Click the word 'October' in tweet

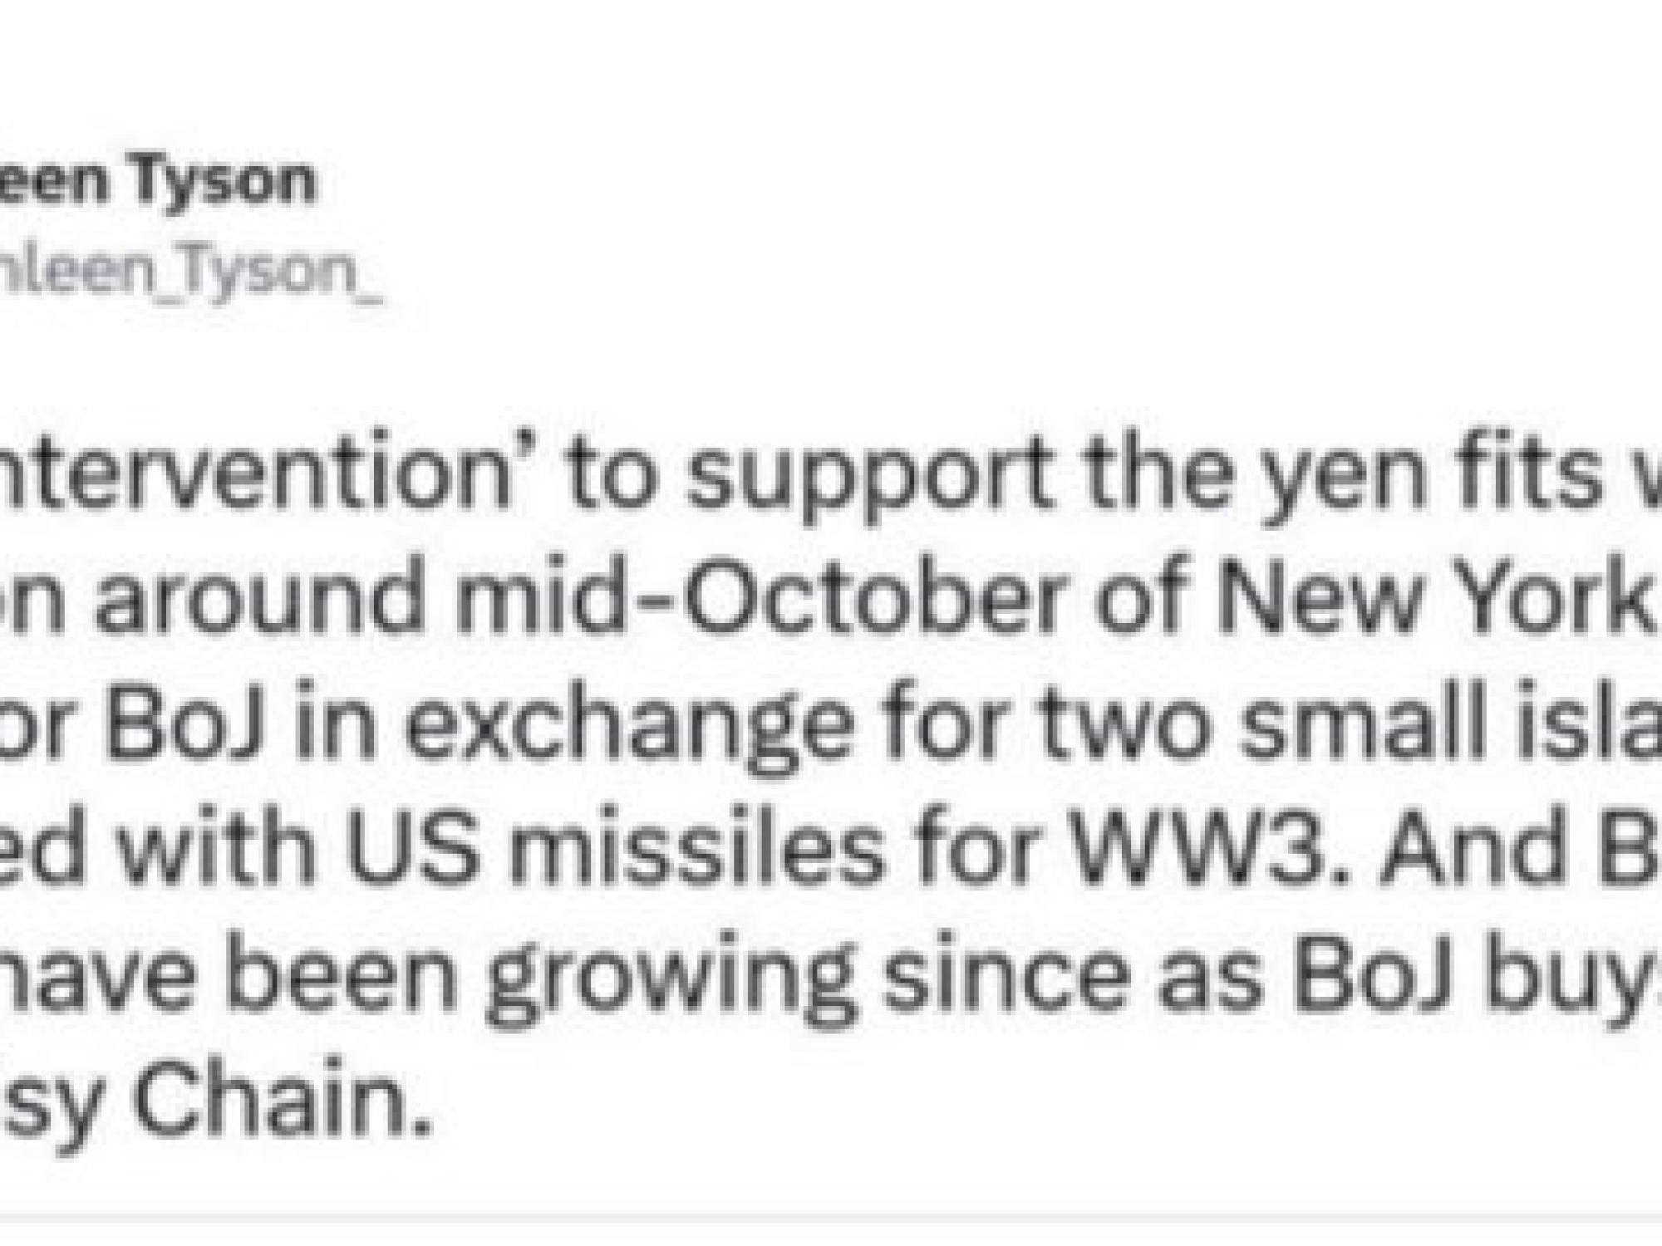(866, 601)
